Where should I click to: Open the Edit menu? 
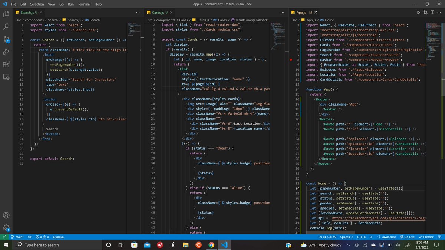[x=23, y=4]
